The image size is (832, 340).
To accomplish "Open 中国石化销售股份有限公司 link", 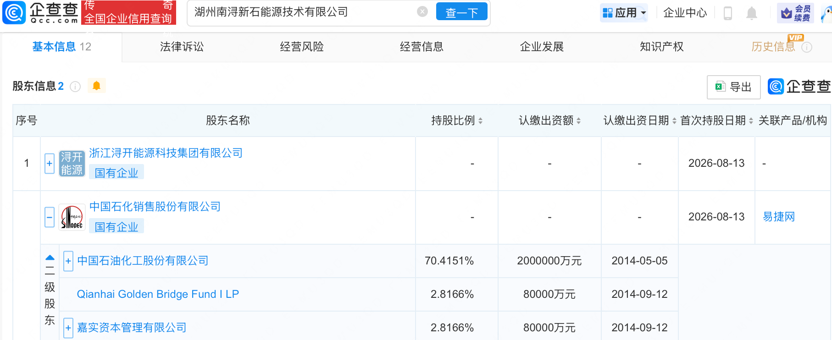I will (155, 207).
